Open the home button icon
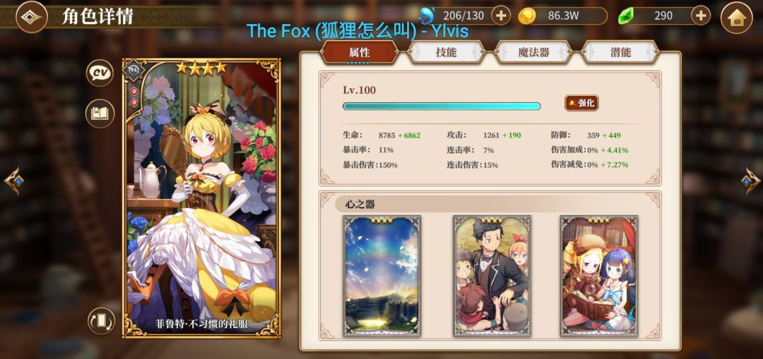The image size is (763, 359). pyautogui.click(x=737, y=18)
